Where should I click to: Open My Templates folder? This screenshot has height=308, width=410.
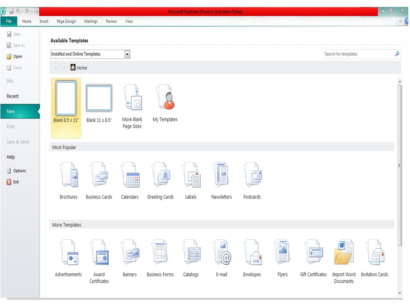165,103
